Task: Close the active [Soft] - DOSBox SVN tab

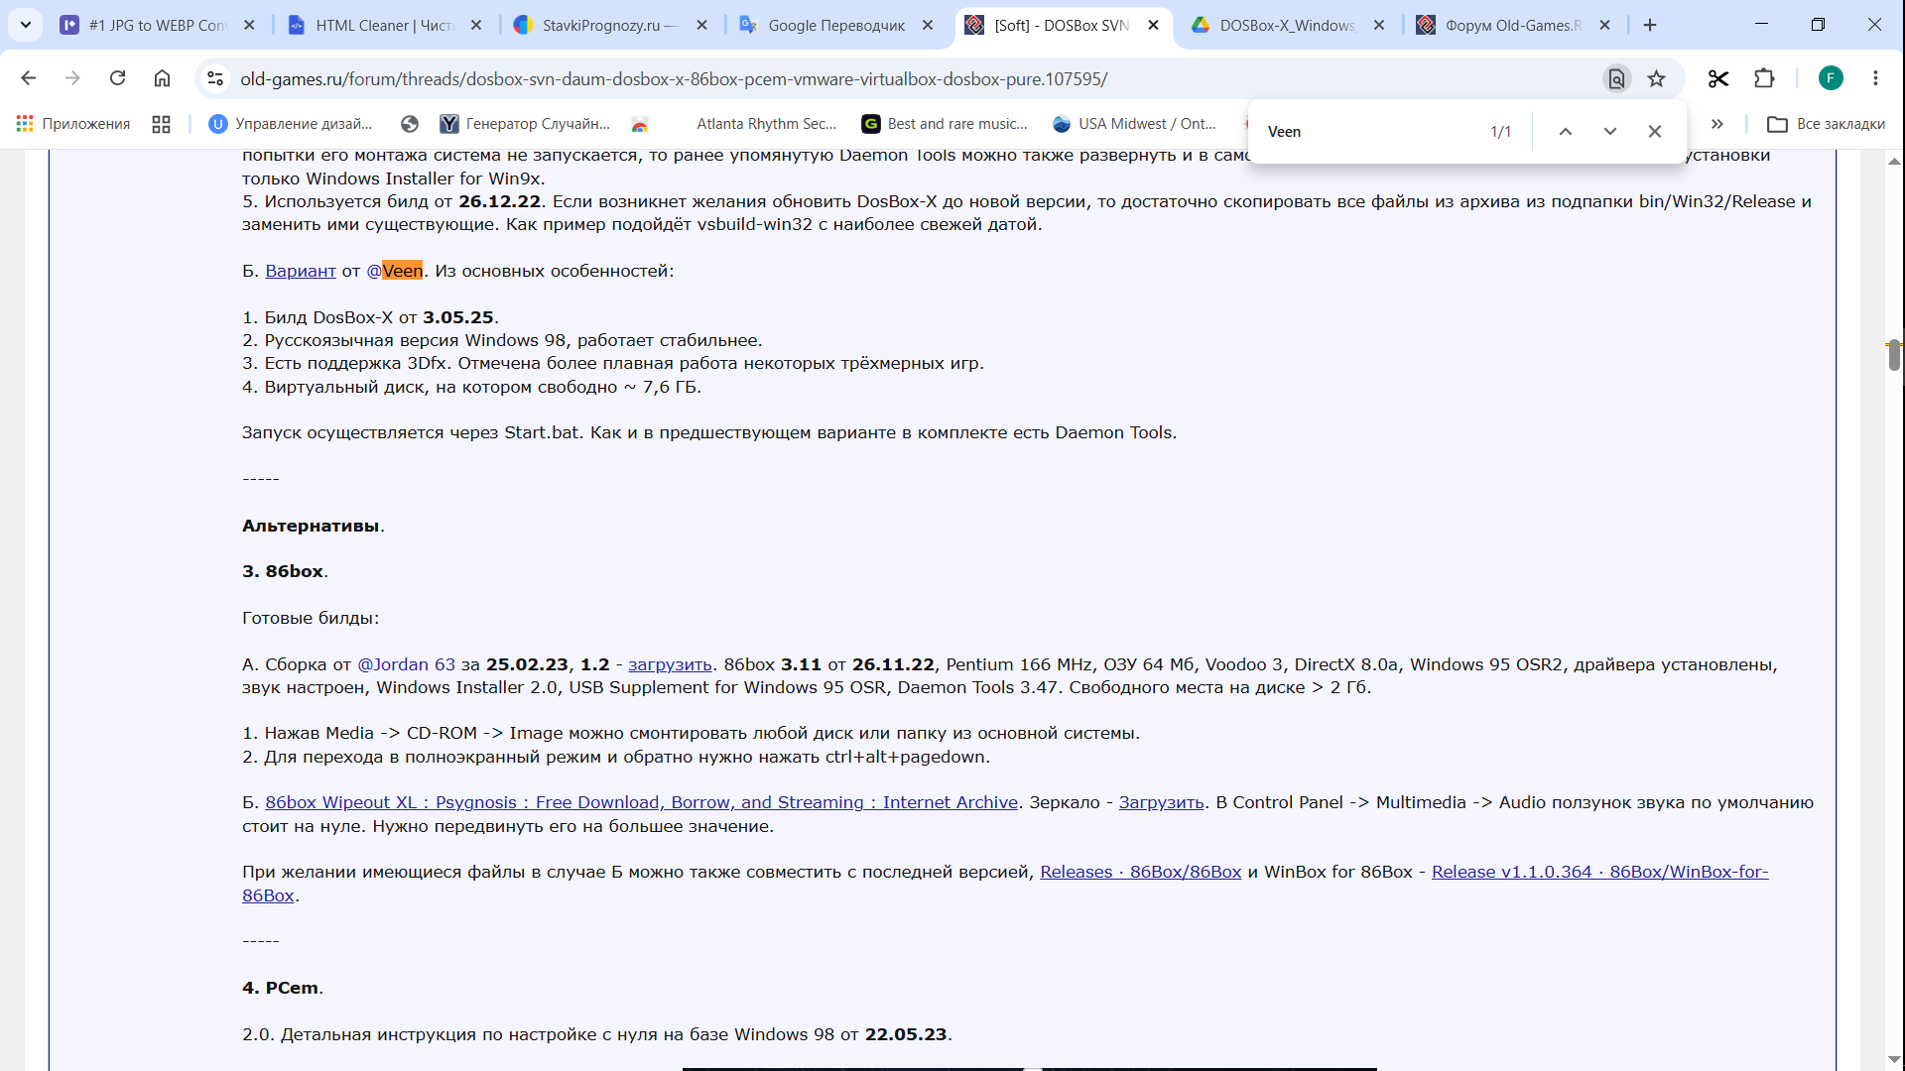Action: 1154,25
